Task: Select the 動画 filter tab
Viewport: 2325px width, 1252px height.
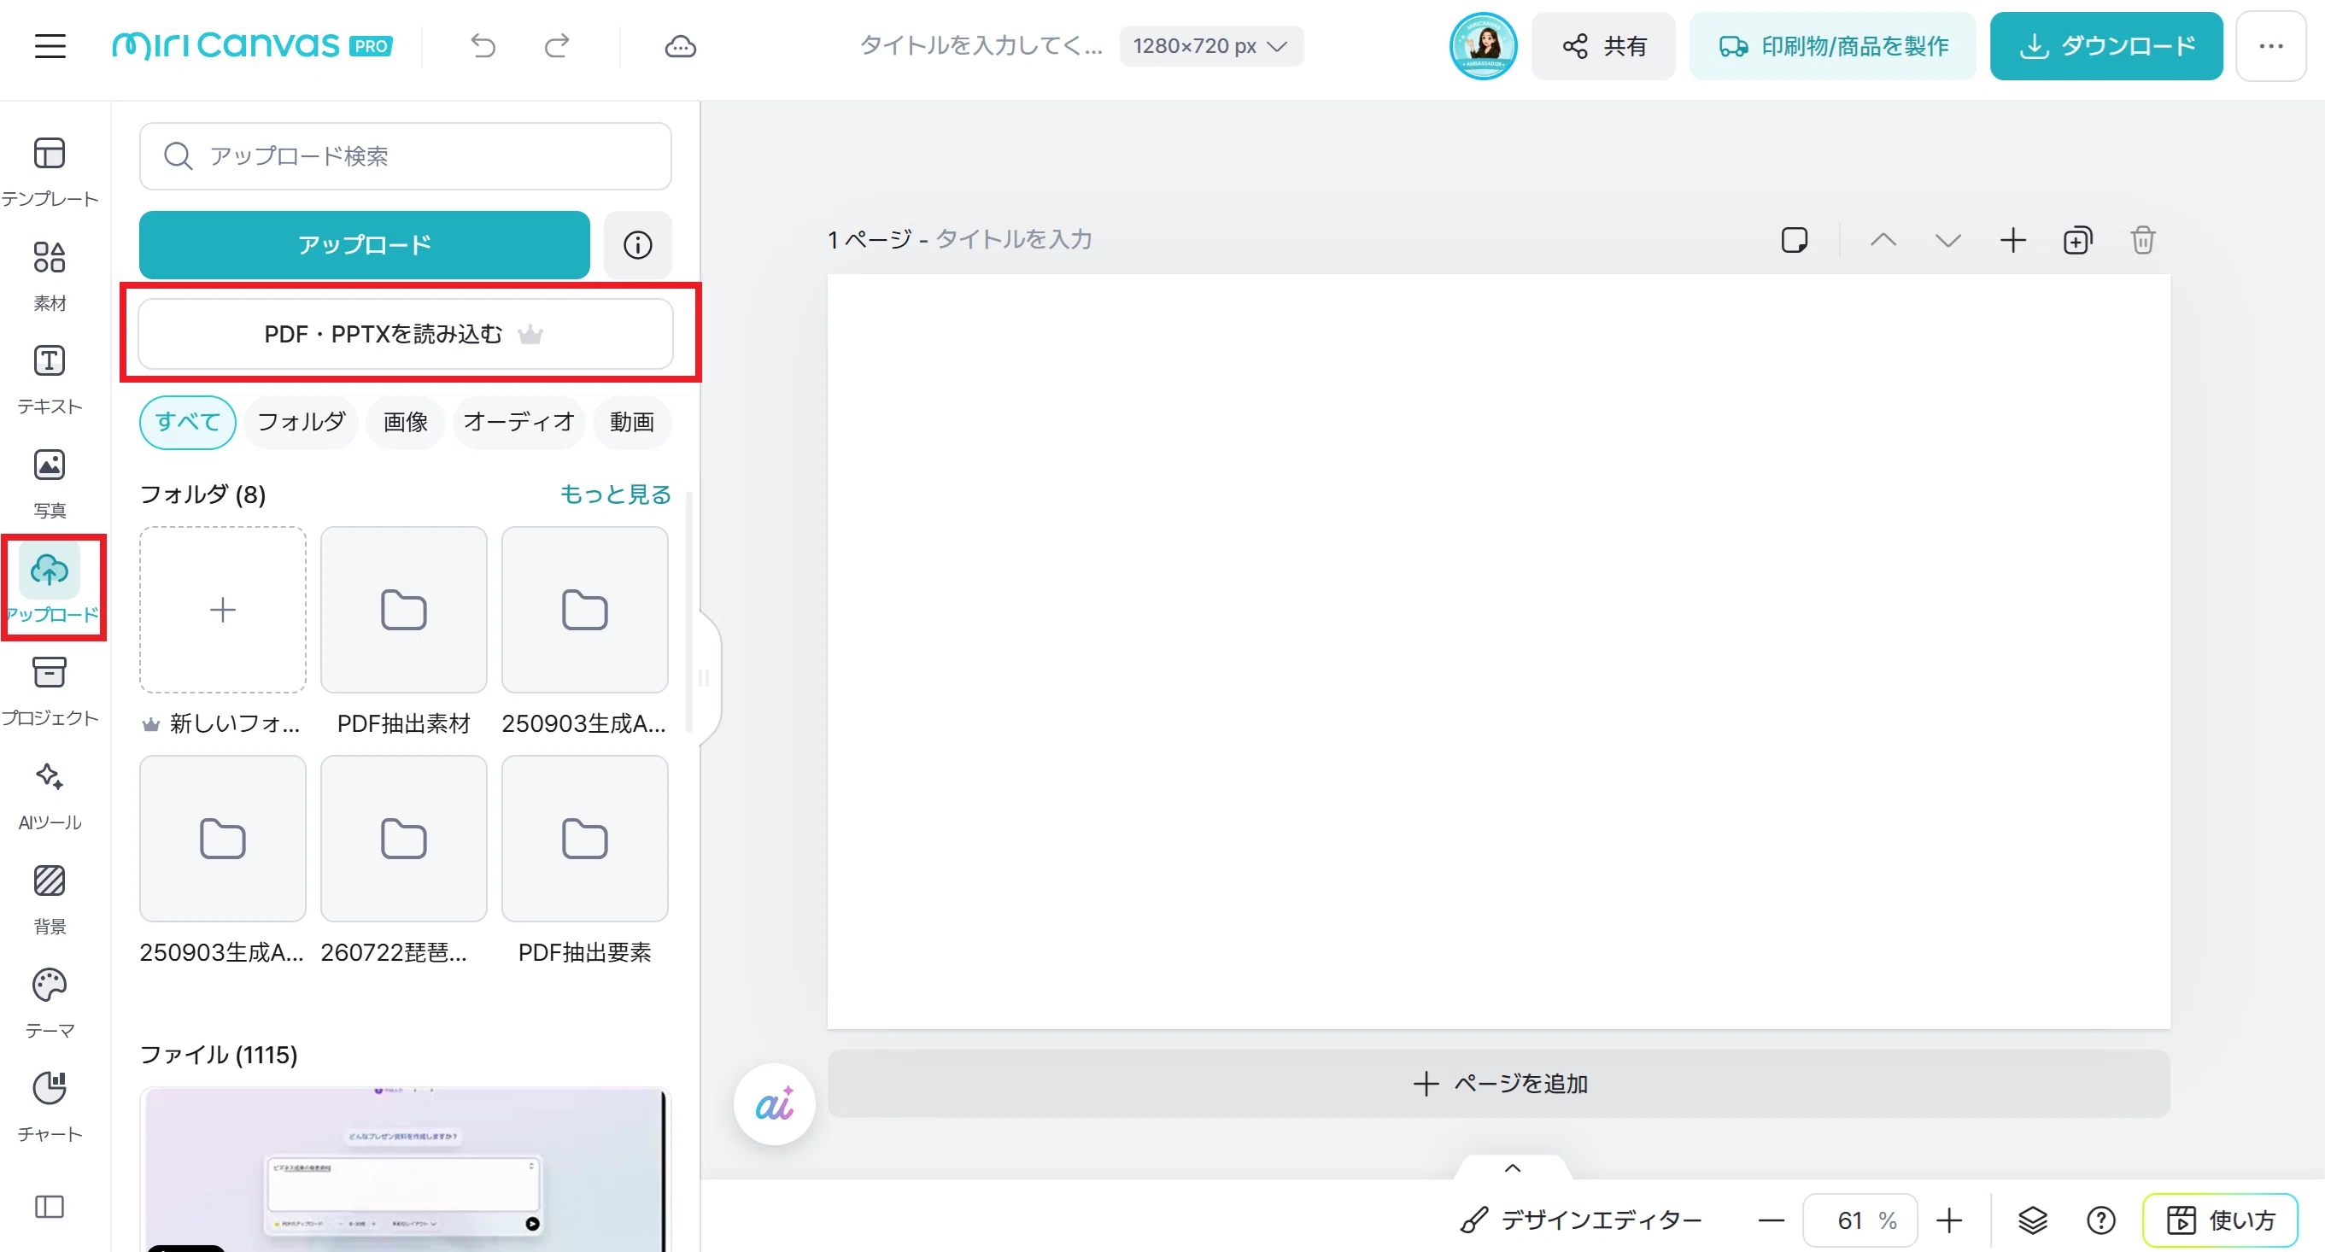Action: click(632, 422)
